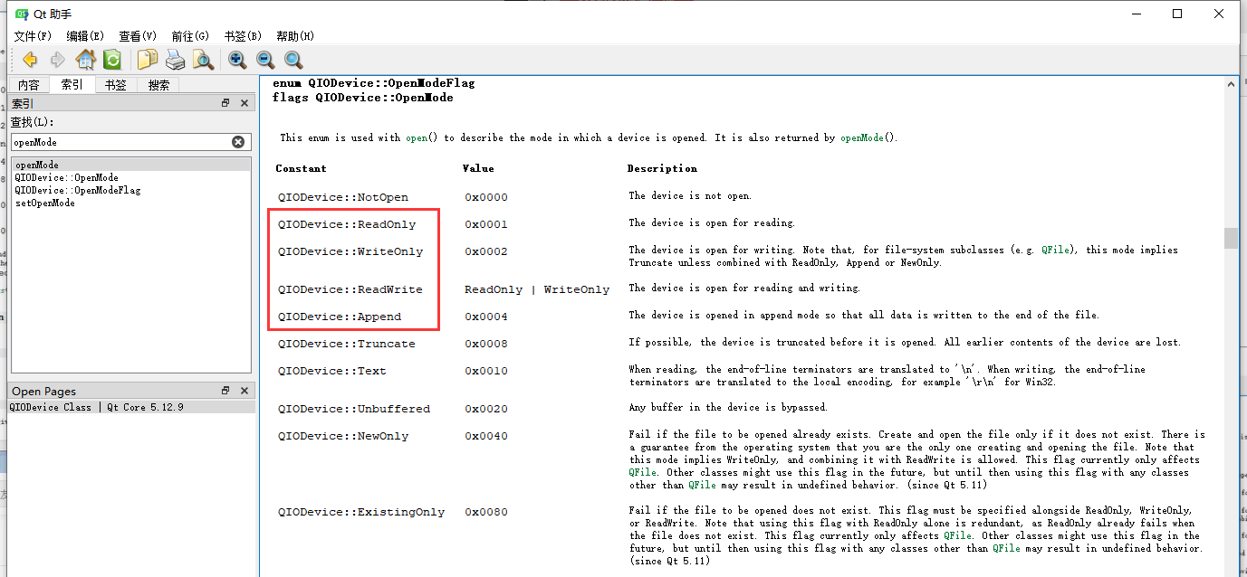This screenshot has width=1247, height=577.
Task: Open the print dialog icon
Action: click(x=174, y=60)
